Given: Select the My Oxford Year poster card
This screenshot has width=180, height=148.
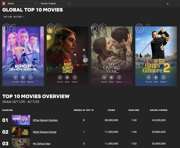Looking at the screenshot, I should pos(112,56).
